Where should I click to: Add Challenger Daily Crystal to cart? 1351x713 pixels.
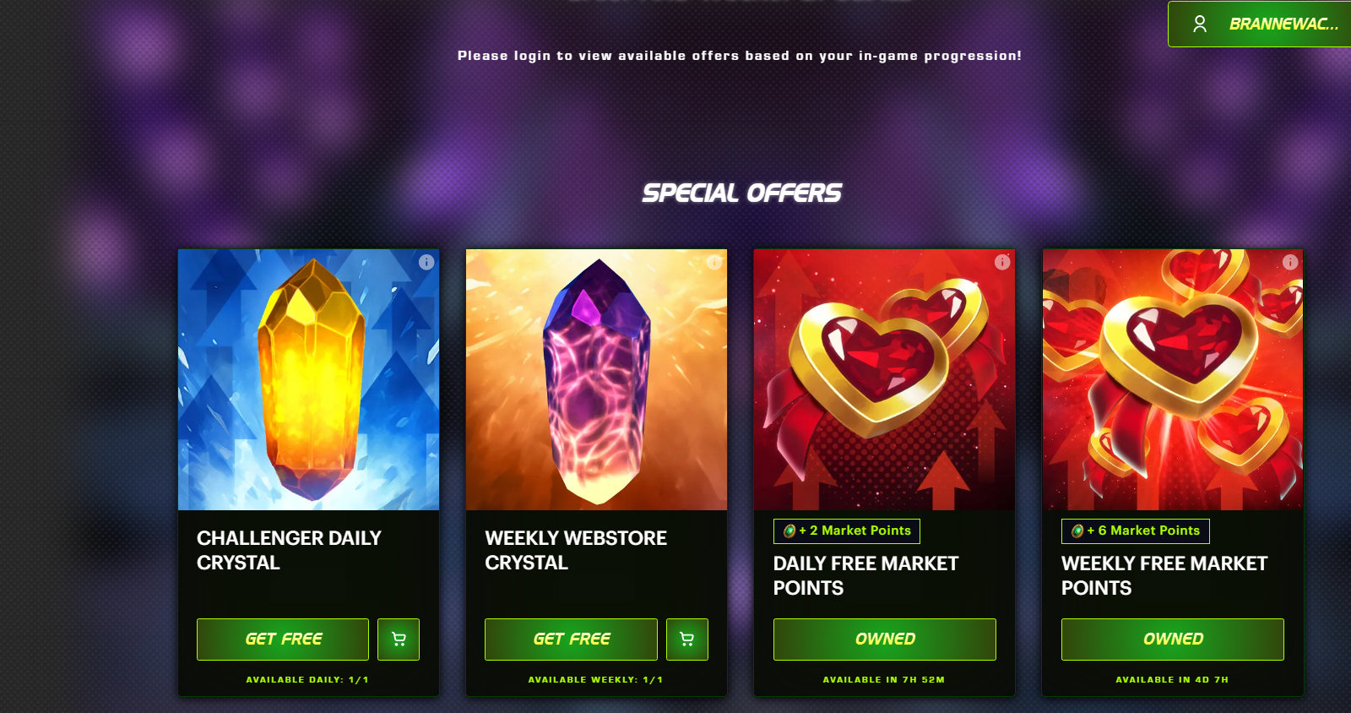click(399, 640)
